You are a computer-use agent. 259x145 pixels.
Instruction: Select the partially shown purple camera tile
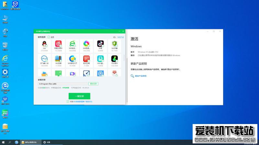[x=72, y=73]
